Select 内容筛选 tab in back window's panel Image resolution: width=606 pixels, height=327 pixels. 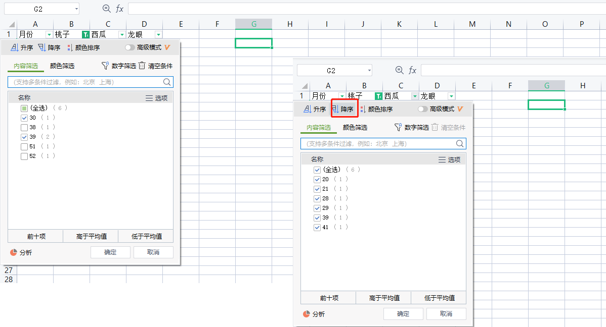point(26,66)
